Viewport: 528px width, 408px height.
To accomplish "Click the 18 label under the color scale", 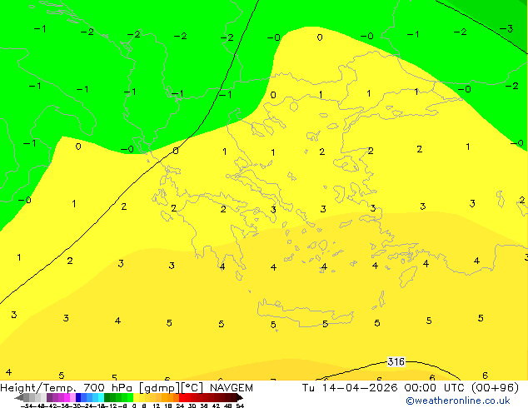I will [168, 406].
